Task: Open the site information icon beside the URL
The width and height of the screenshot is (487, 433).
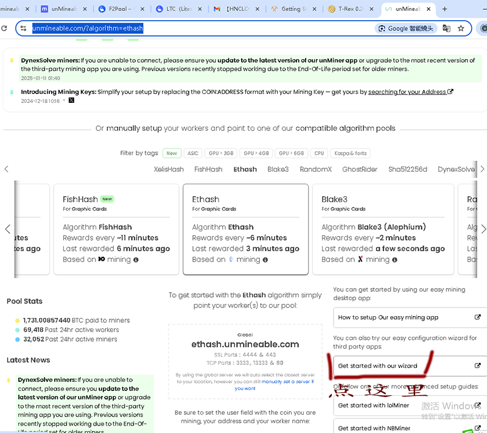Action: pos(23,28)
